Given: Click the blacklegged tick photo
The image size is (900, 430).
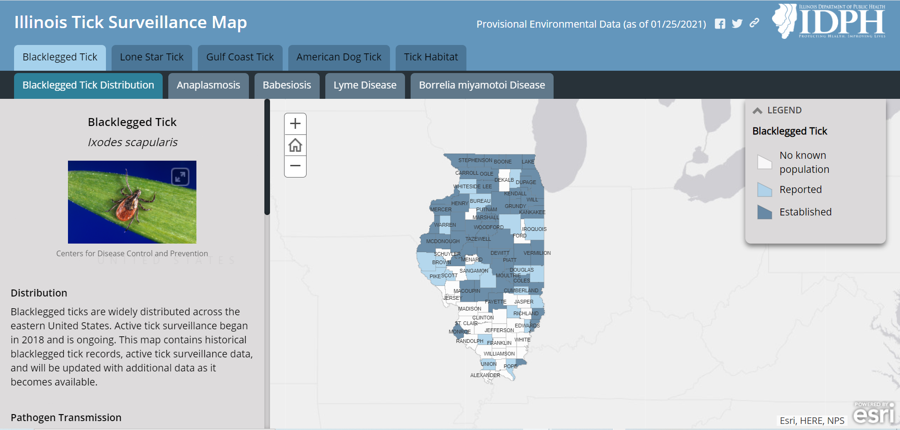Looking at the screenshot, I should point(132,202).
